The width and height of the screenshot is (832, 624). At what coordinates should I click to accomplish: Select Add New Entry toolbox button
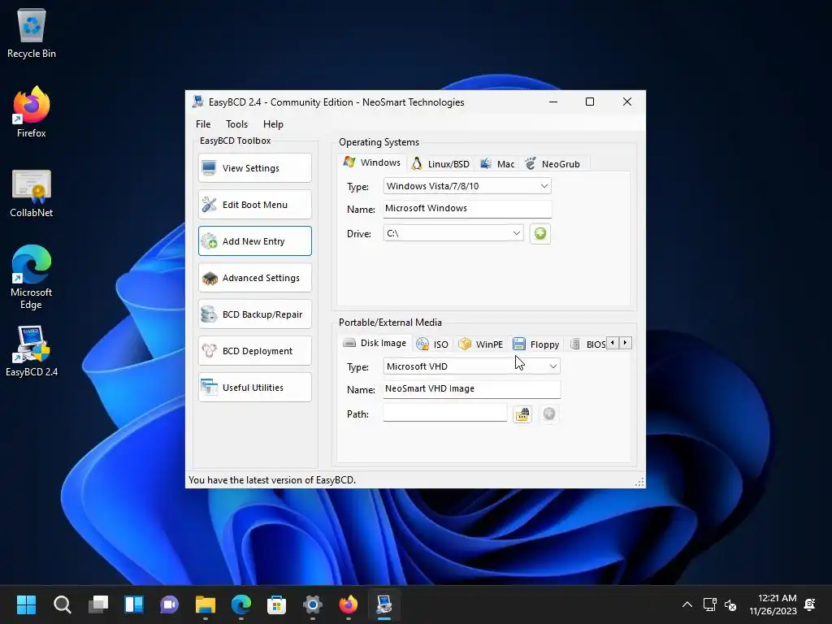tap(254, 240)
